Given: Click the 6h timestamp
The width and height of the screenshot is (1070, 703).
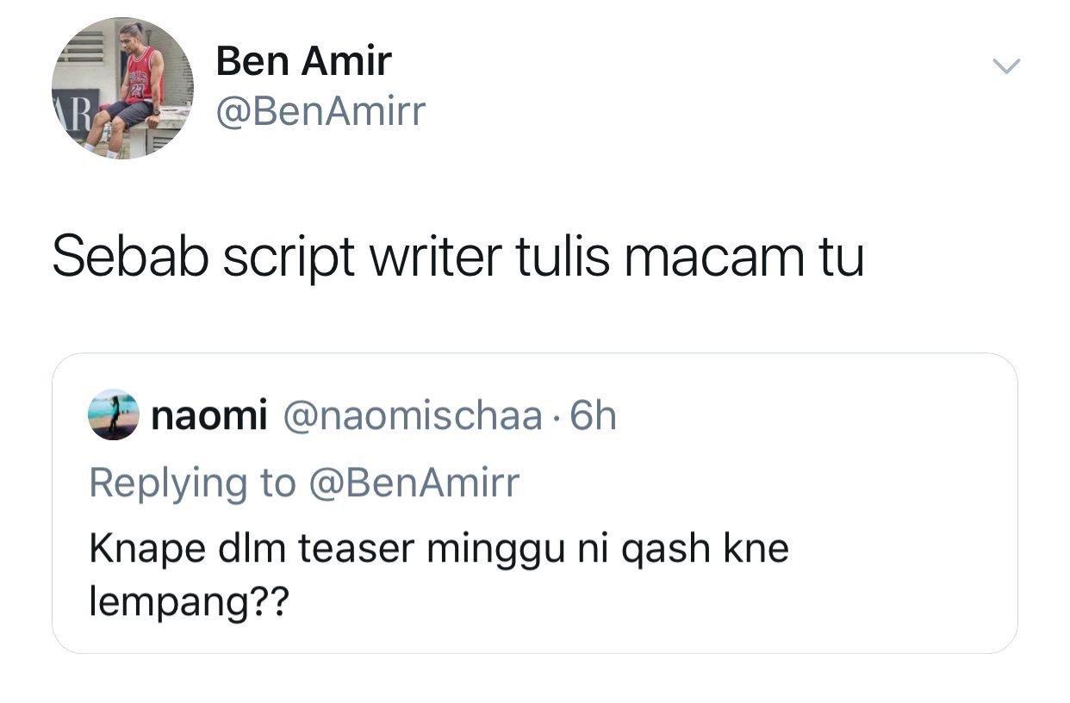Looking at the screenshot, I should [594, 416].
